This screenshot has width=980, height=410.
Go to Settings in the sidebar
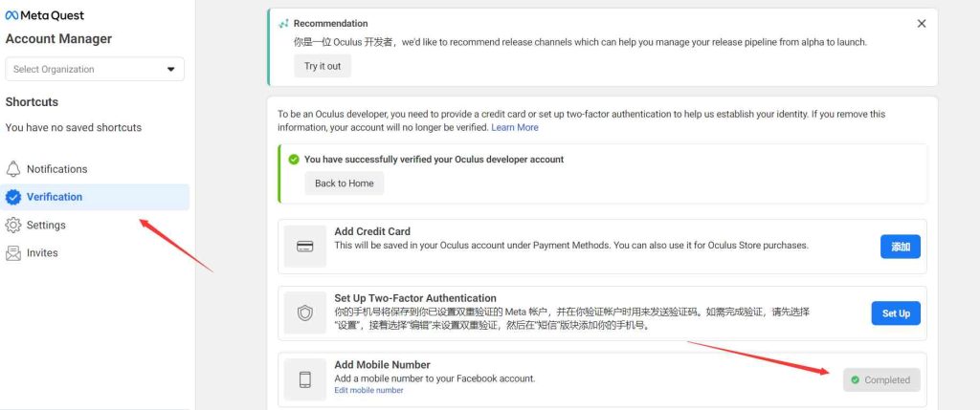pos(46,226)
